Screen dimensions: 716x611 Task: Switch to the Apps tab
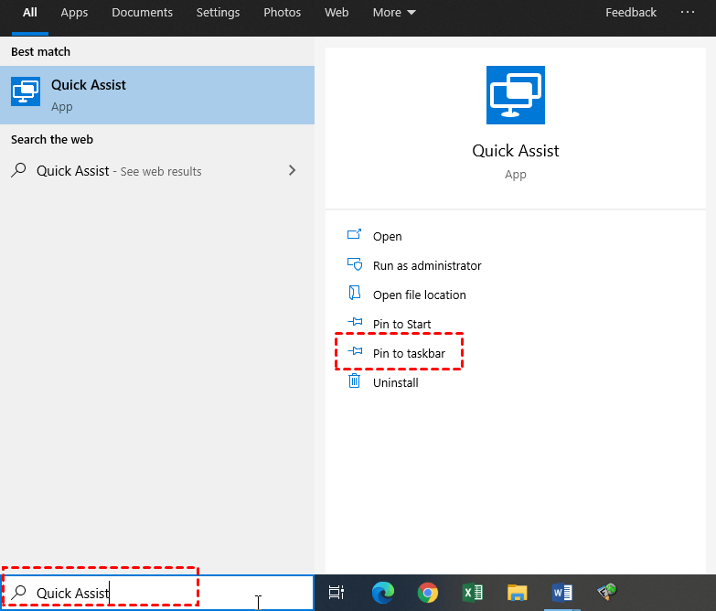[x=74, y=13]
